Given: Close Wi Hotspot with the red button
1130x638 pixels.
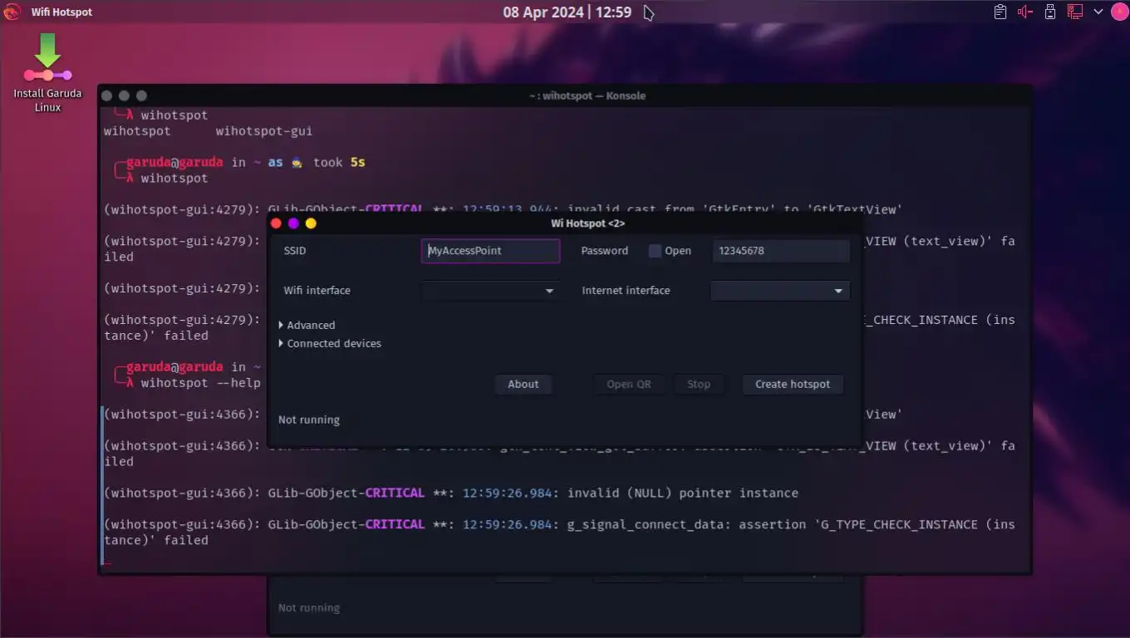Looking at the screenshot, I should (277, 223).
